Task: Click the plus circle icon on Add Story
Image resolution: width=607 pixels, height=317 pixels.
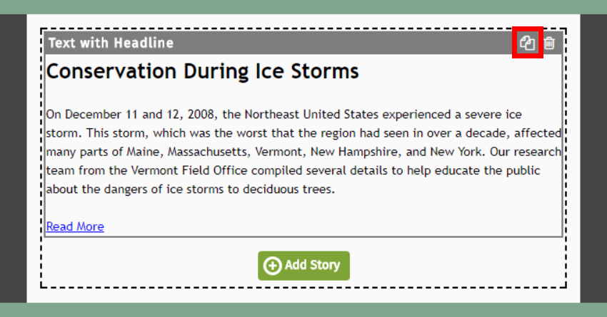Action: (x=273, y=266)
